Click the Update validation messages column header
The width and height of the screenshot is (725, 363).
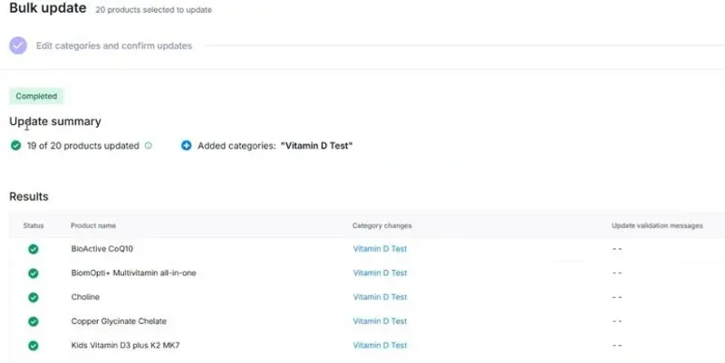click(657, 225)
